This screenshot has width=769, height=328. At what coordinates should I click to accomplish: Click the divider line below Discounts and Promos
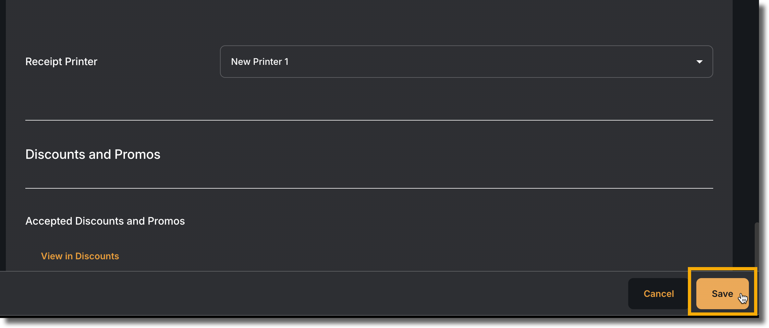[369, 188]
